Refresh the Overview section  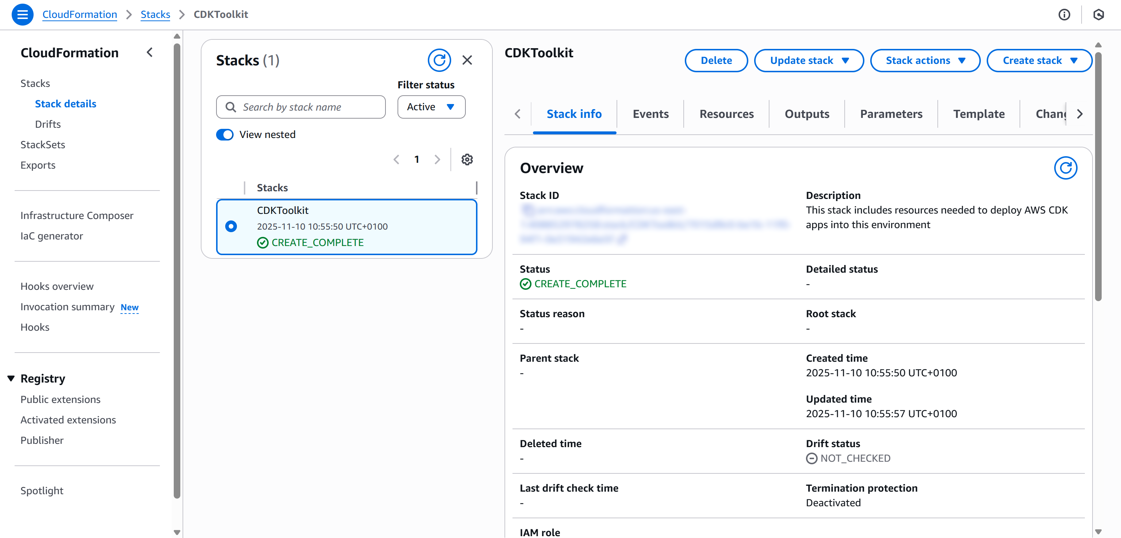(x=1065, y=168)
